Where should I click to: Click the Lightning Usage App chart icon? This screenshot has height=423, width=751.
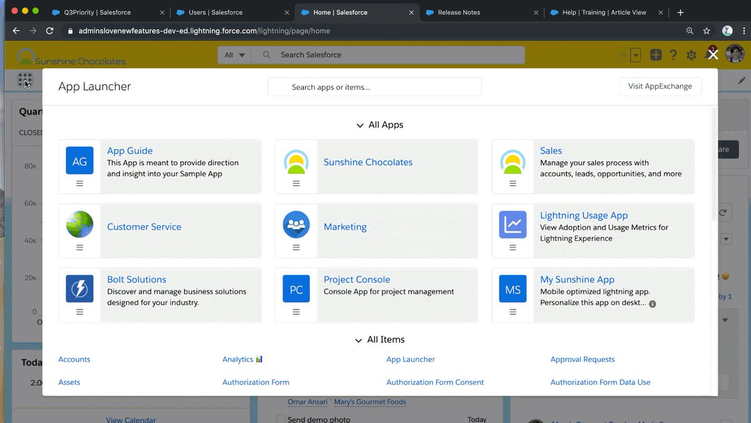(x=513, y=225)
